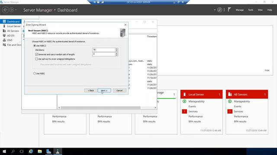The image size is (277, 155).
Task: Cancel the Zone Signing Wizard
Action: click(x=119, y=90)
